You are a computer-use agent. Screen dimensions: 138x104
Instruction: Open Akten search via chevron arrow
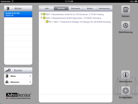(x=30, y=76)
